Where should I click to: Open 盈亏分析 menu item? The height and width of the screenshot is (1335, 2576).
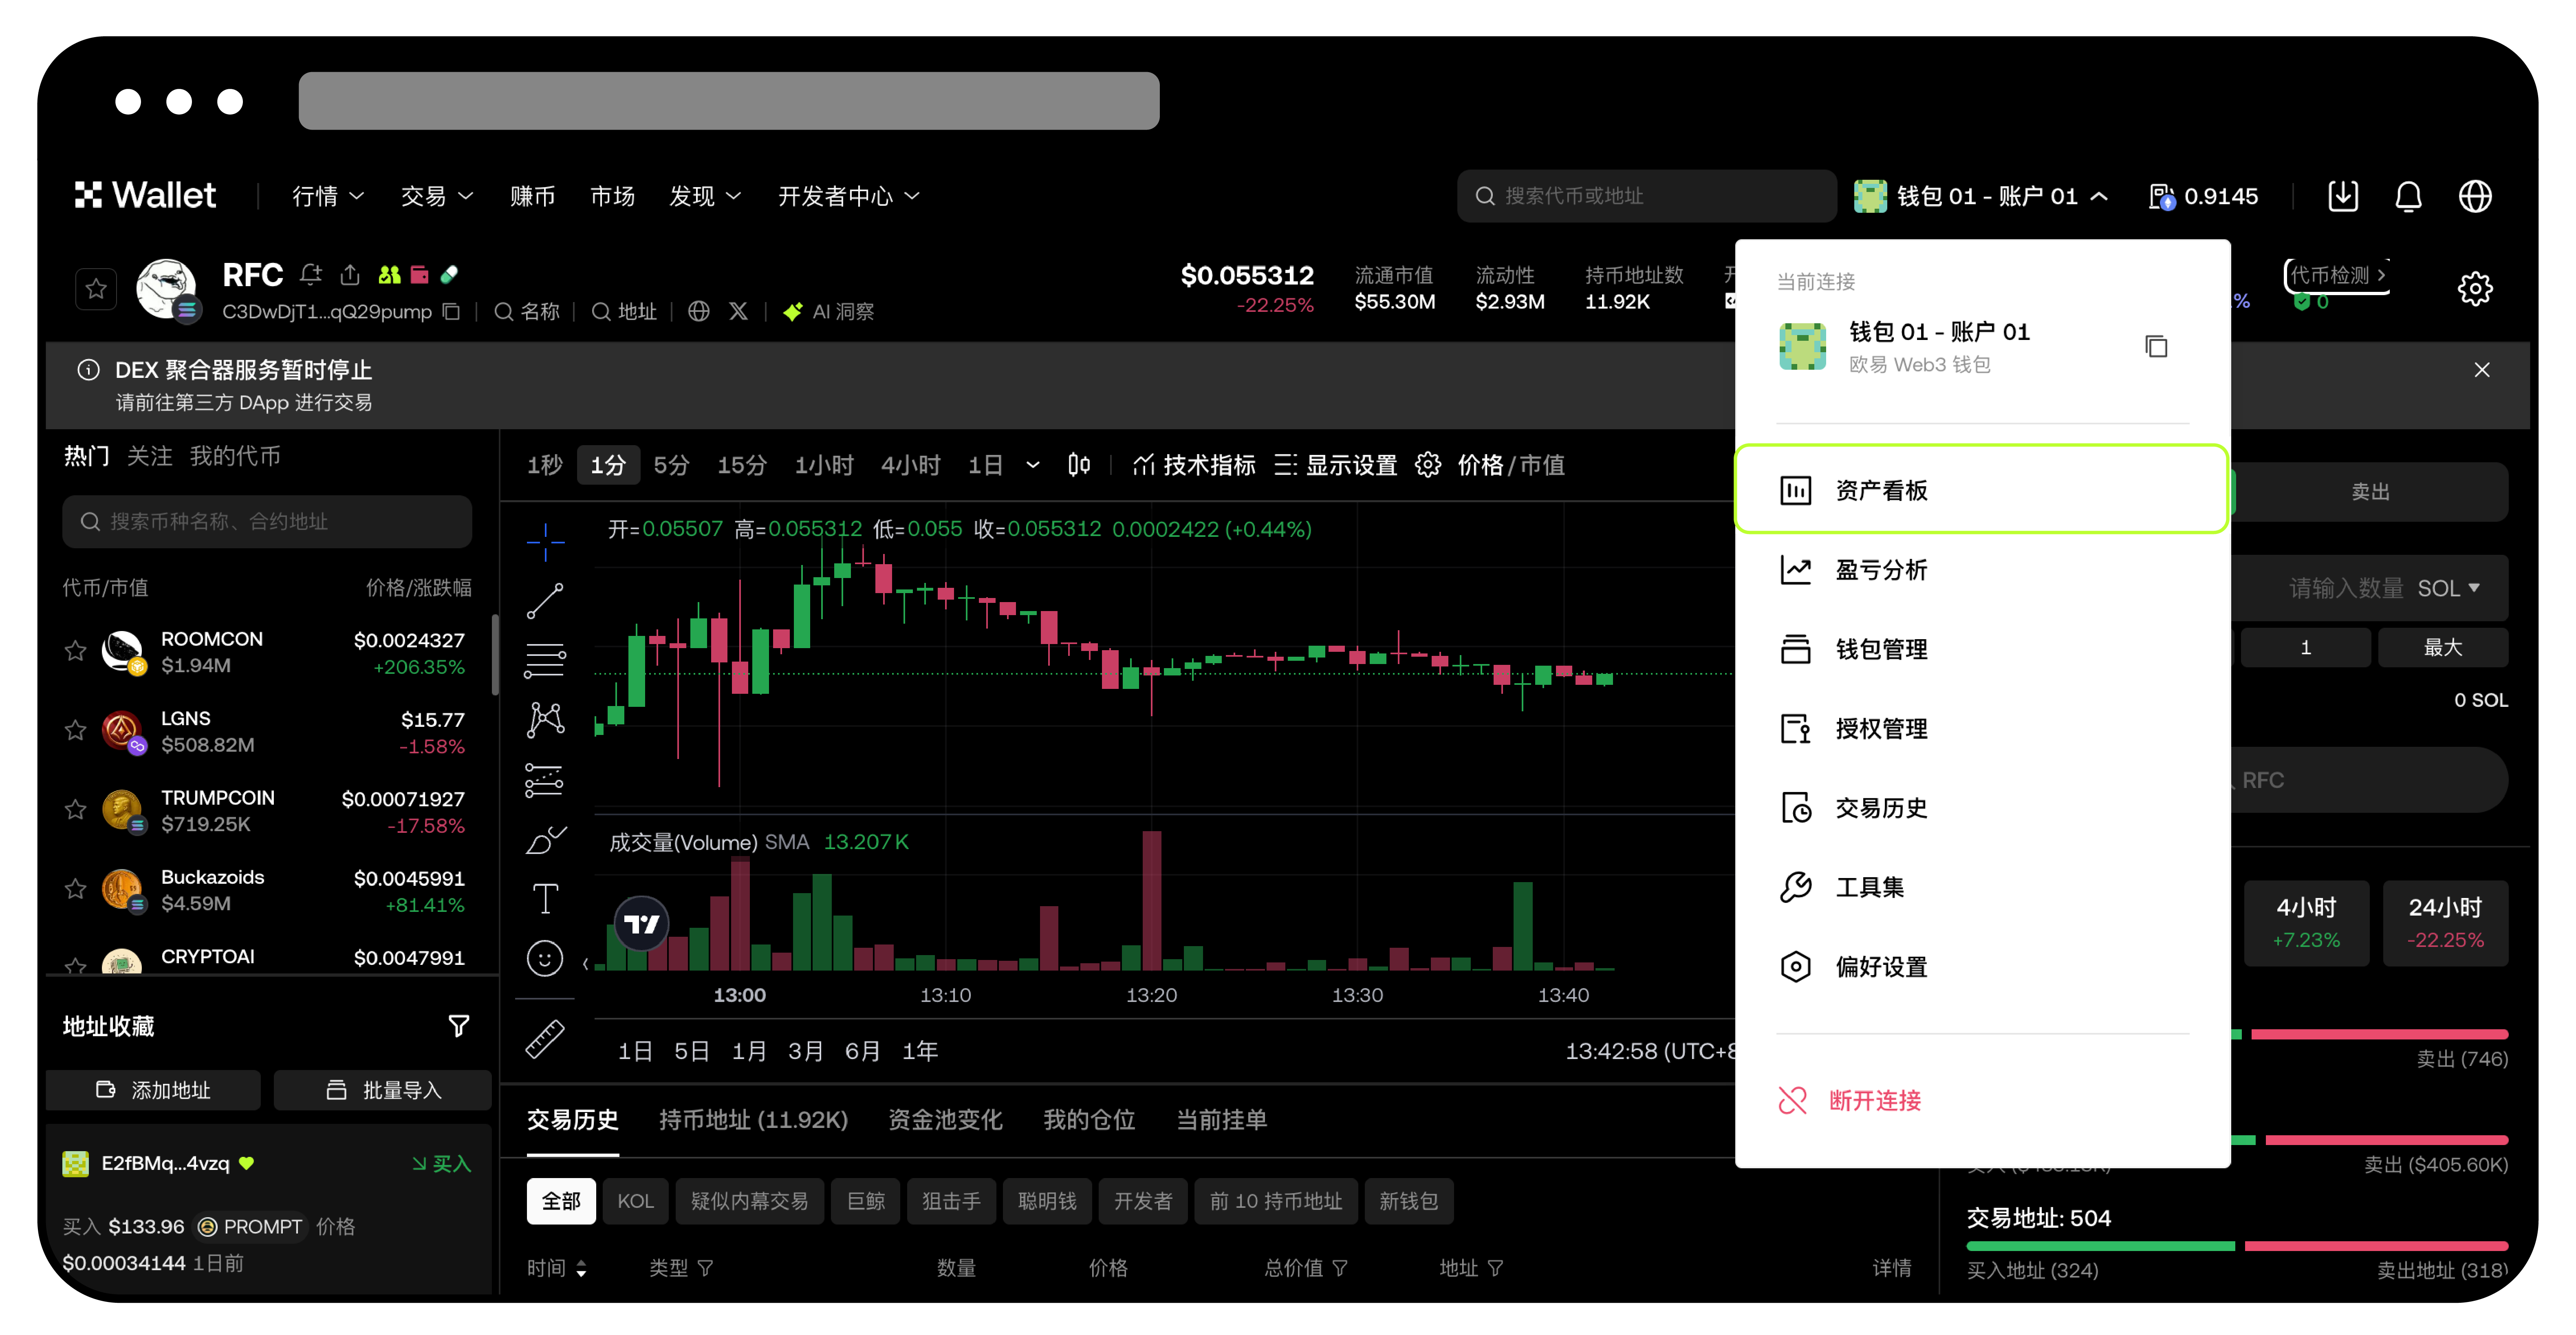1981,570
